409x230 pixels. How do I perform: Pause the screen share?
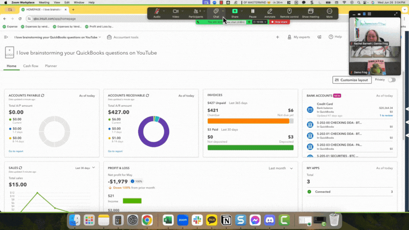pyautogui.click(x=253, y=13)
